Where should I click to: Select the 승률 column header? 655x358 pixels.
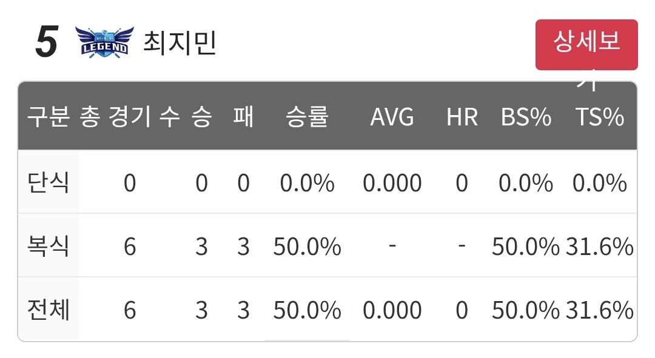(307, 116)
